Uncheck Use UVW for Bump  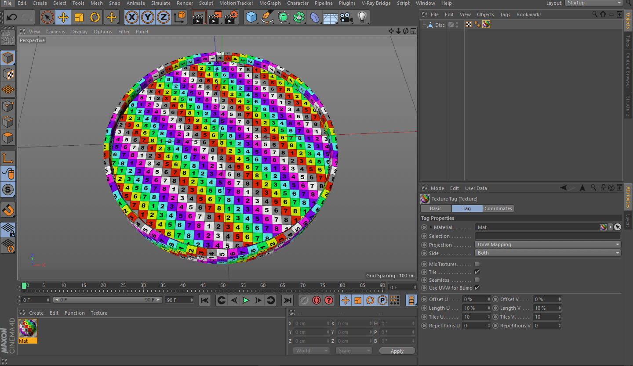pos(477,288)
